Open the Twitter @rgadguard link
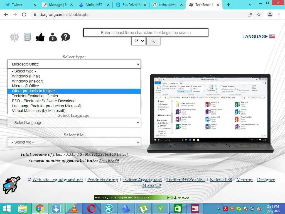 click(x=142, y=180)
